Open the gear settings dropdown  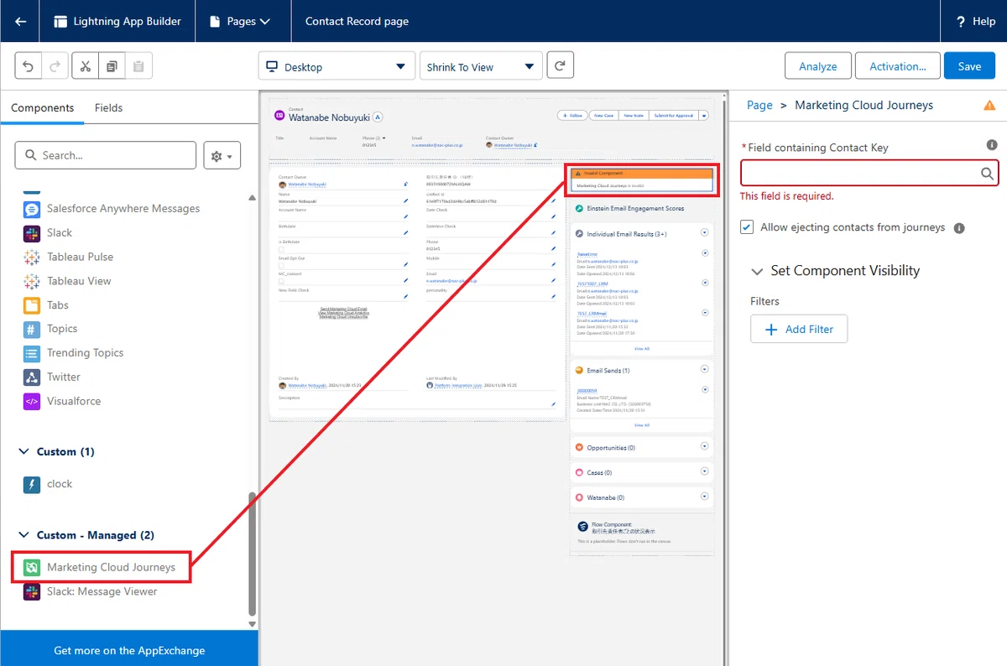(222, 155)
